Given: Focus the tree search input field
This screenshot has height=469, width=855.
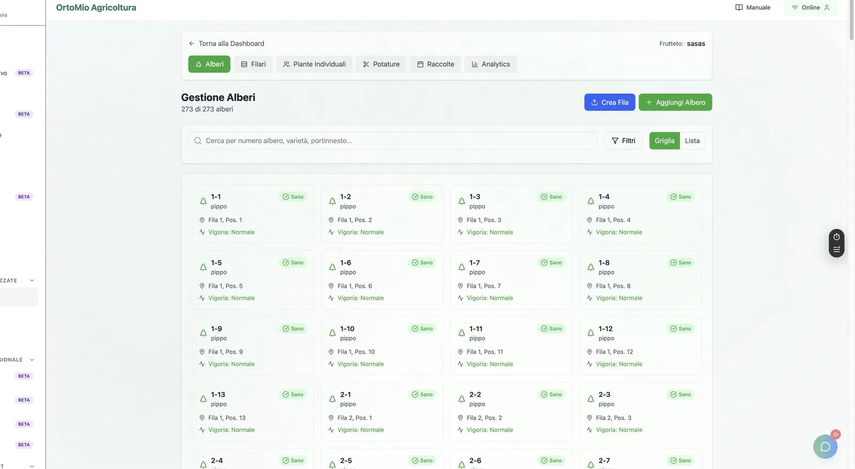Looking at the screenshot, I should click(393, 140).
